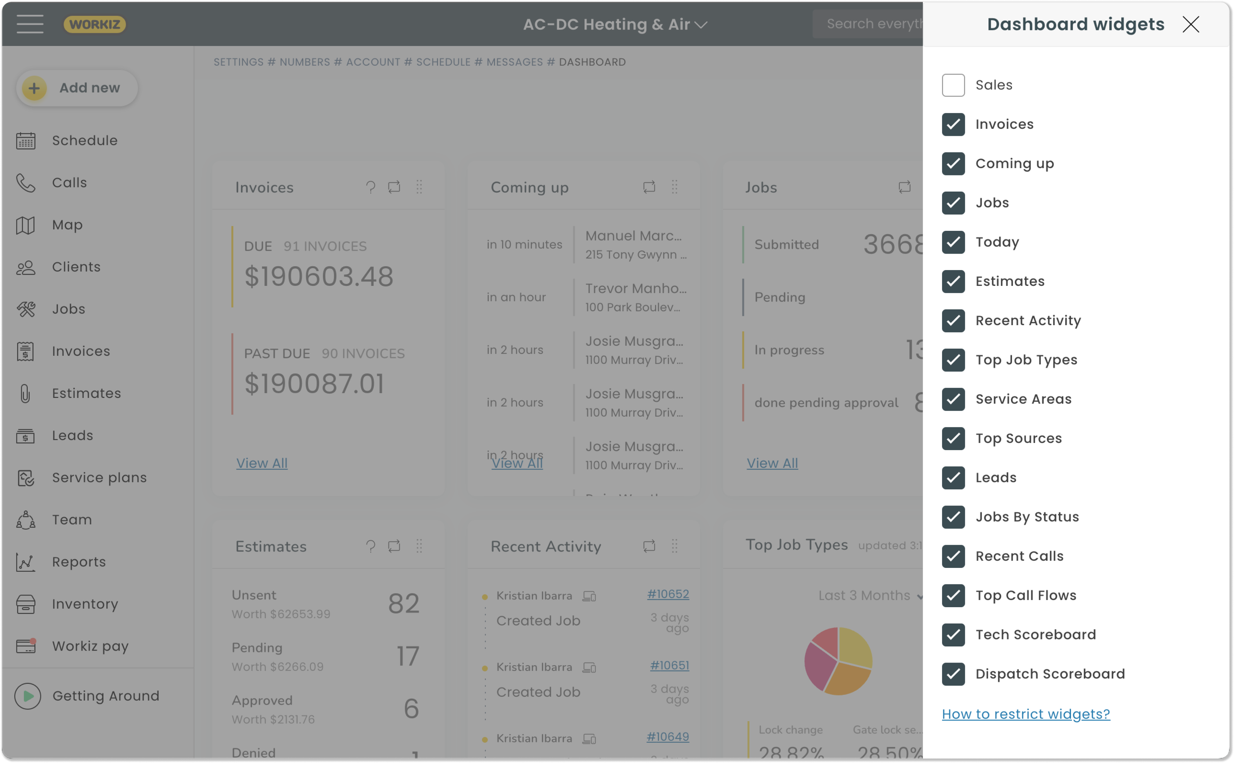Toggle the Recent Activity checkbox
1234x763 pixels.
coord(953,320)
